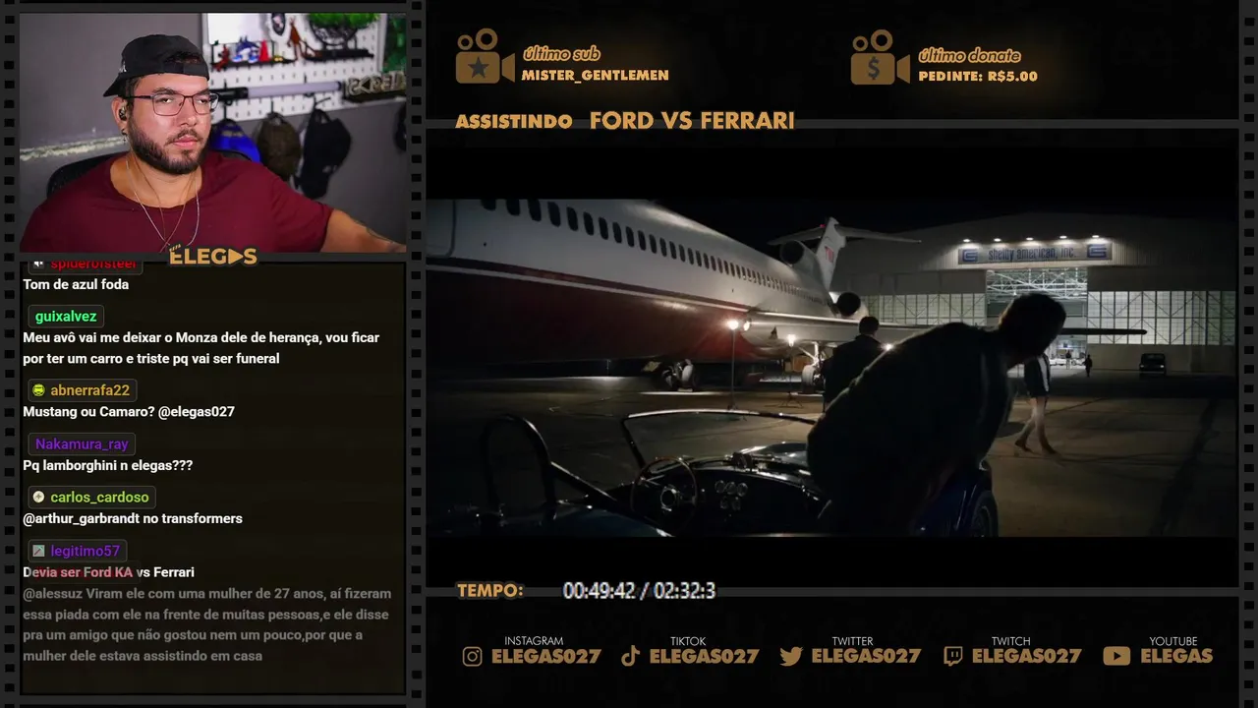Click the FORD VS FERRARI title text
Screen dimensions: 1258x708
click(x=692, y=121)
